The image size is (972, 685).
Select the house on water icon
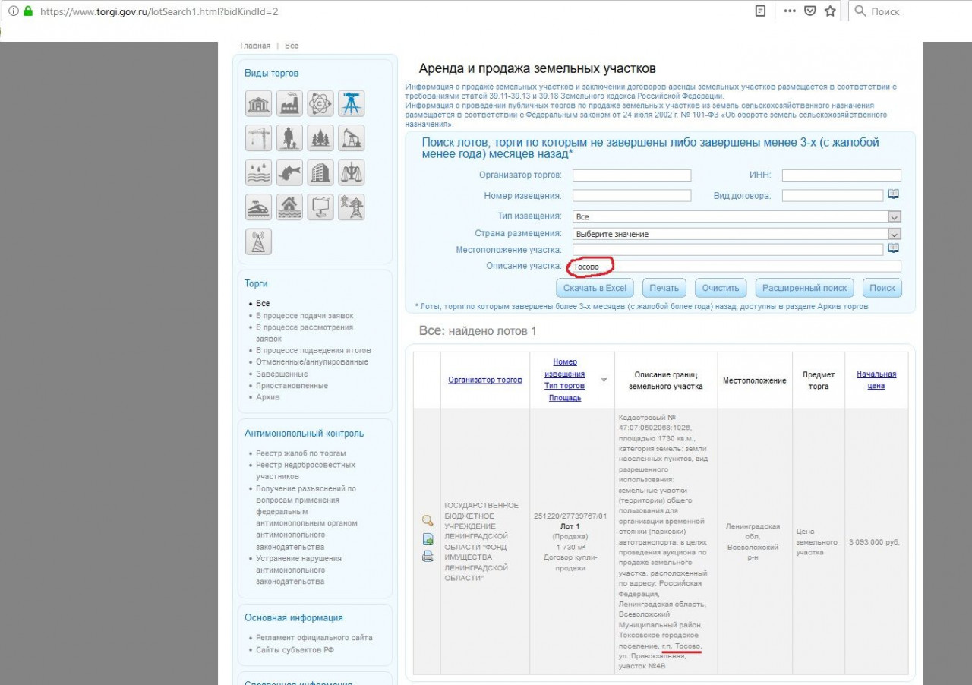coord(289,207)
